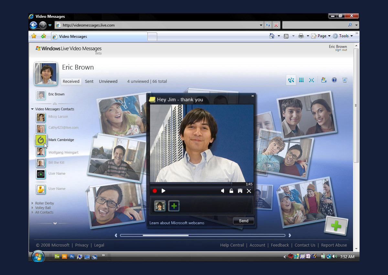The height and width of the screenshot is (275, 388).
Task: Click the Print icon in toolbar
Action: tap(301, 36)
